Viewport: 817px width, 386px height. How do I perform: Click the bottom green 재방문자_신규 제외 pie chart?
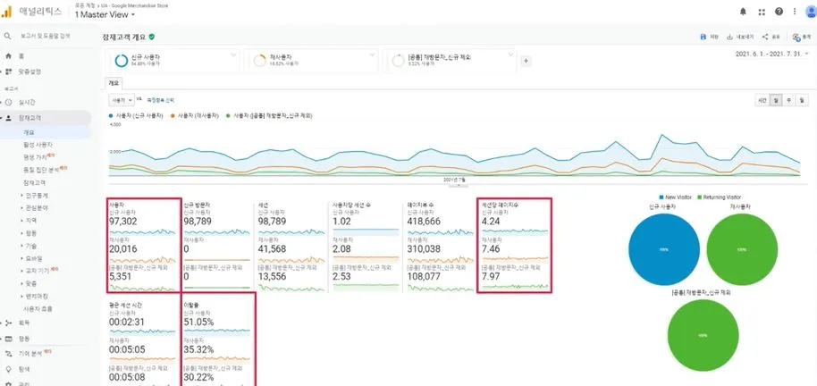click(703, 335)
